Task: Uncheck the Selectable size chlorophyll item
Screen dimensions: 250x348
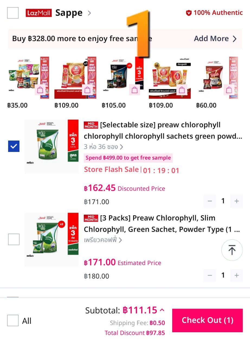Action: 14,147
